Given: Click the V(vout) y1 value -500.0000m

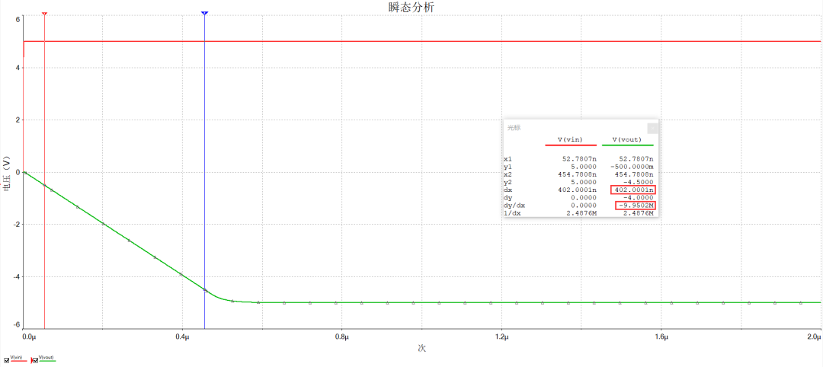Looking at the screenshot, I should [x=632, y=167].
